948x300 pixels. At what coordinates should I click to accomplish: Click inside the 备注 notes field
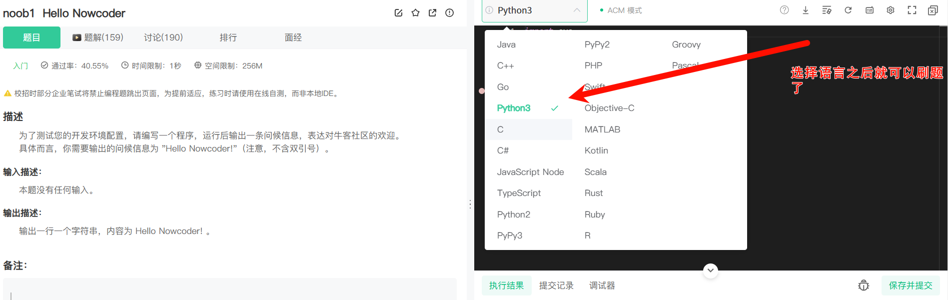[230, 289]
